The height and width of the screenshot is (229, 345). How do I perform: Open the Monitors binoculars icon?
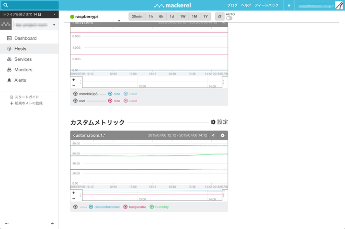(x=9, y=70)
